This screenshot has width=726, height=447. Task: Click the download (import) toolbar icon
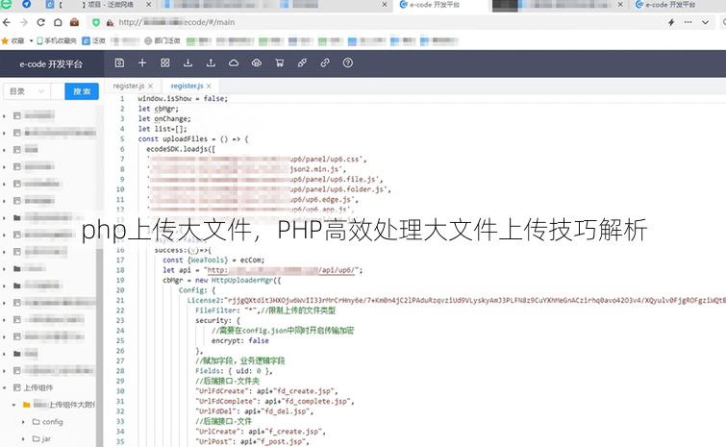tap(188, 62)
